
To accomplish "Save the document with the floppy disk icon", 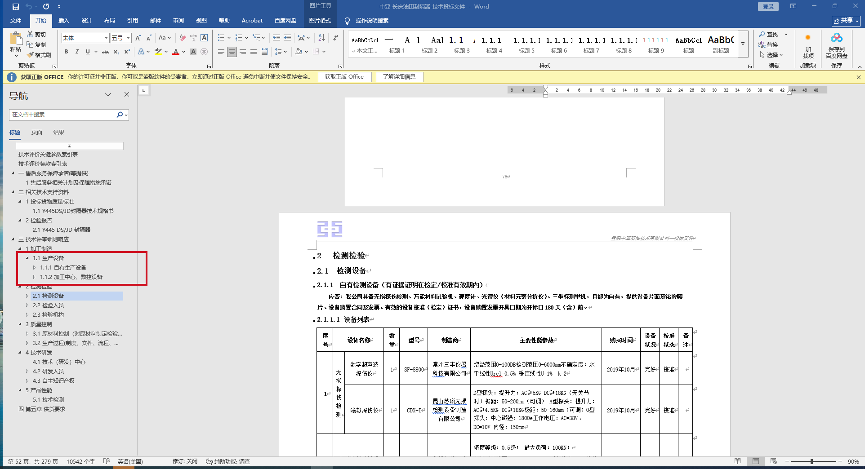I will point(16,7).
